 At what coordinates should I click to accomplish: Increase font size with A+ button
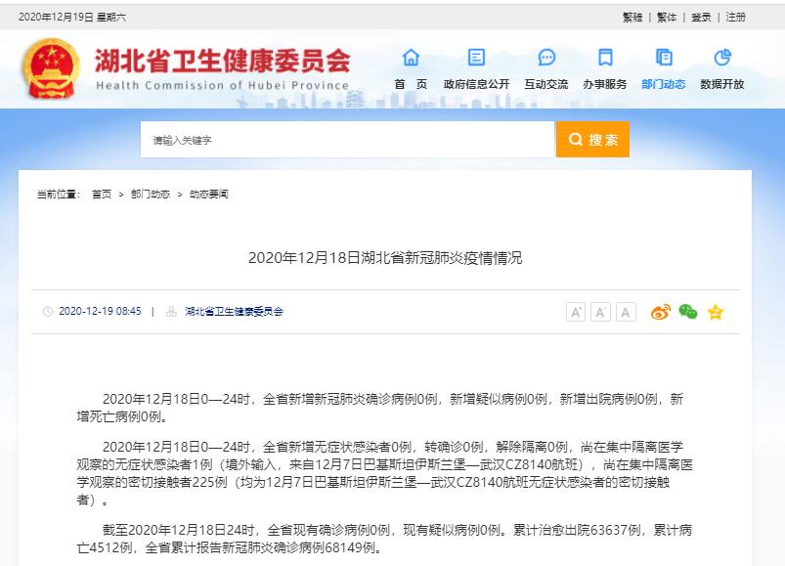pyautogui.click(x=576, y=312)
